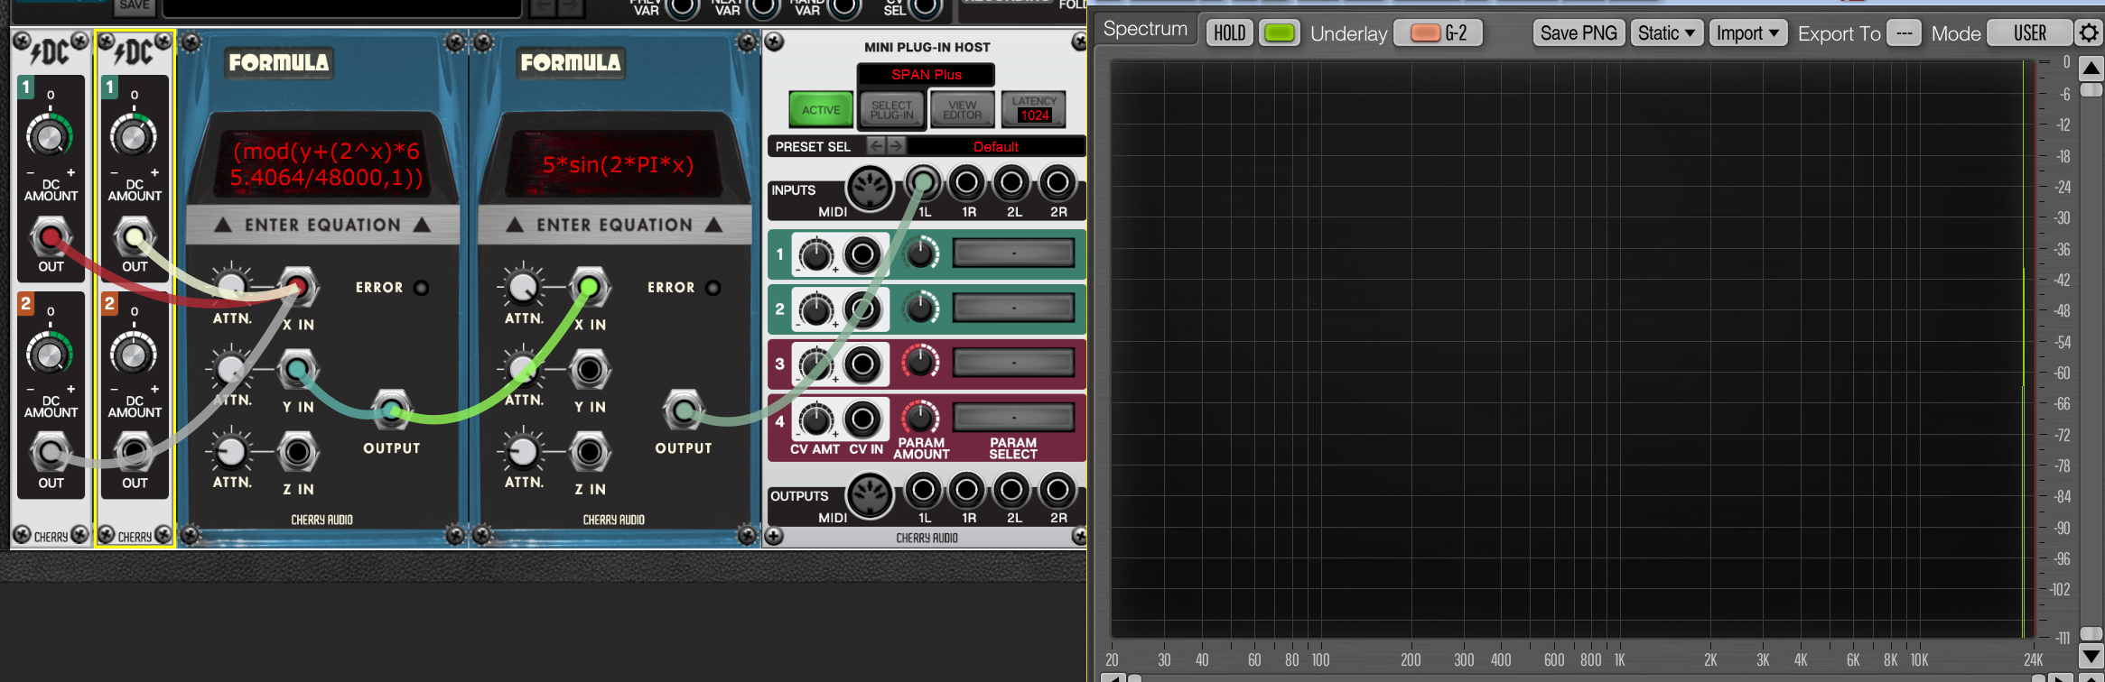The image size is (2105, 682).
Task: Toggle the ACTIVE button on Mini Plug-In Host
Action: (821, 110)
